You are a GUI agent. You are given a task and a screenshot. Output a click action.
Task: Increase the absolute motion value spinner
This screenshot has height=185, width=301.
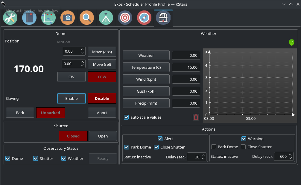click(x=82, y=49)
